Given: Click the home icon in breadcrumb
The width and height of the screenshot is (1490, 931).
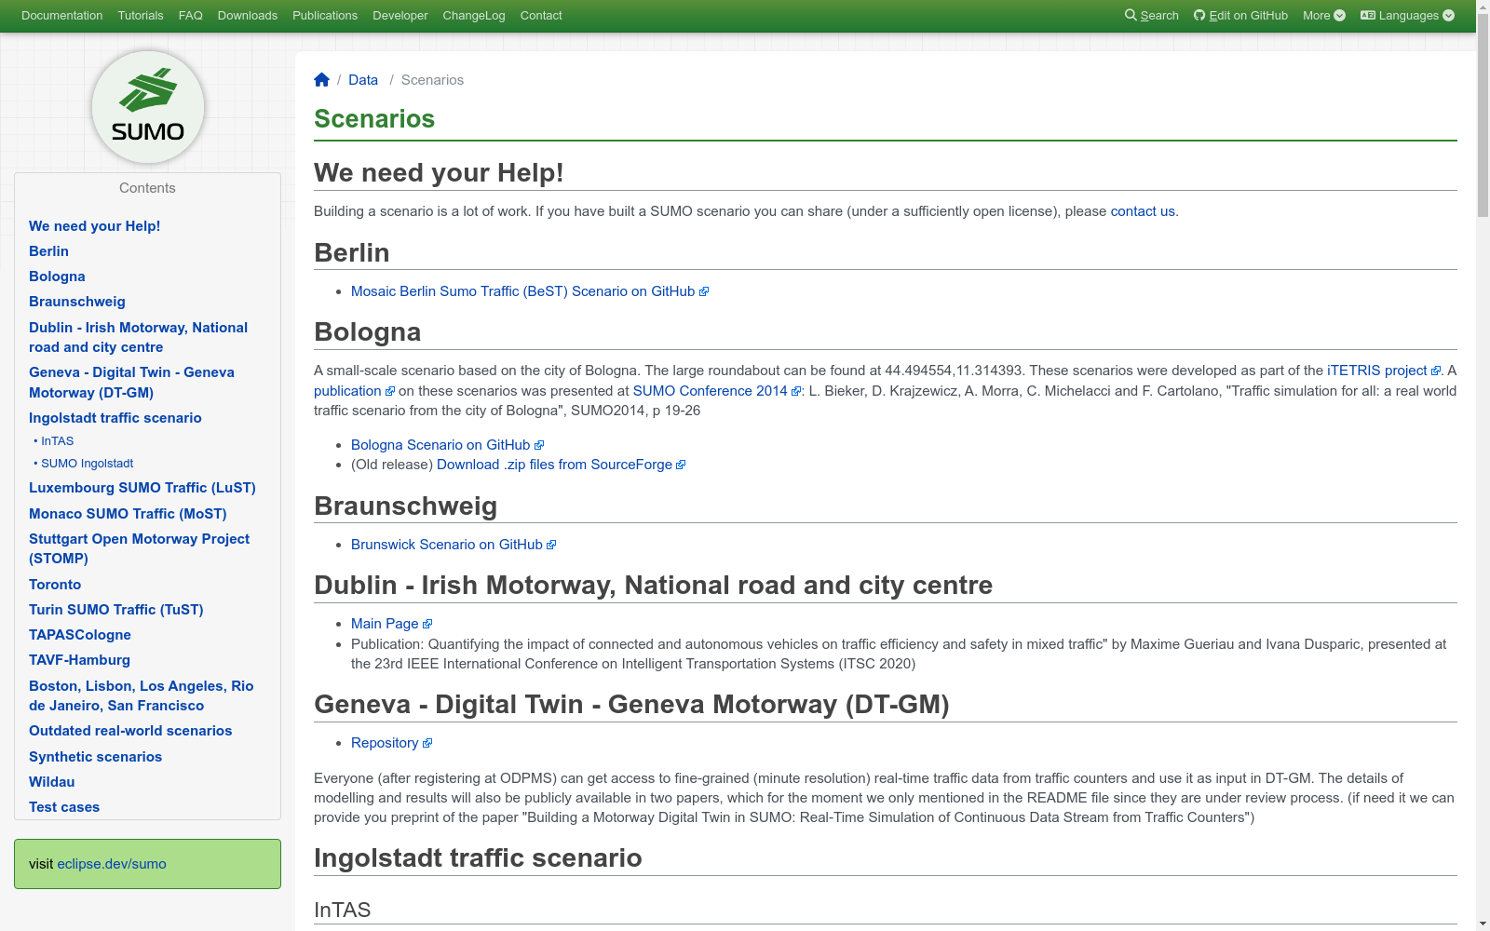Looking at the screenshot, I should tap(322, 80).
